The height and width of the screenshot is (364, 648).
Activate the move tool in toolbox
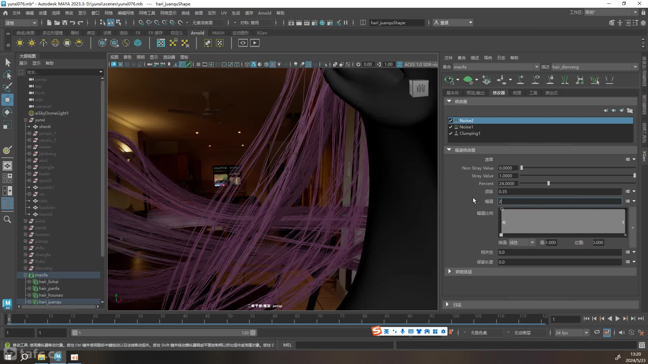(7, 100)
